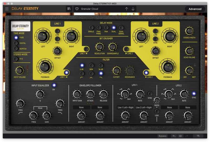Click the dry/wet lock icon

195,65
